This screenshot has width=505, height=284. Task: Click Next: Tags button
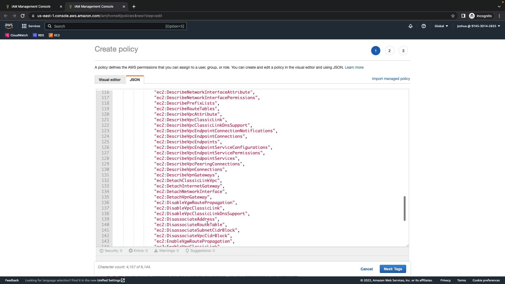tap(393, 269)
